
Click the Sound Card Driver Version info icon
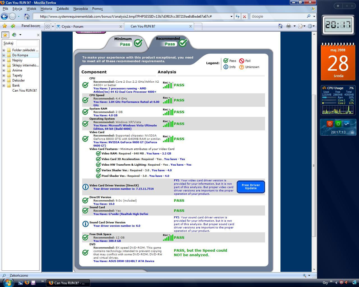[x=86, y=224]
